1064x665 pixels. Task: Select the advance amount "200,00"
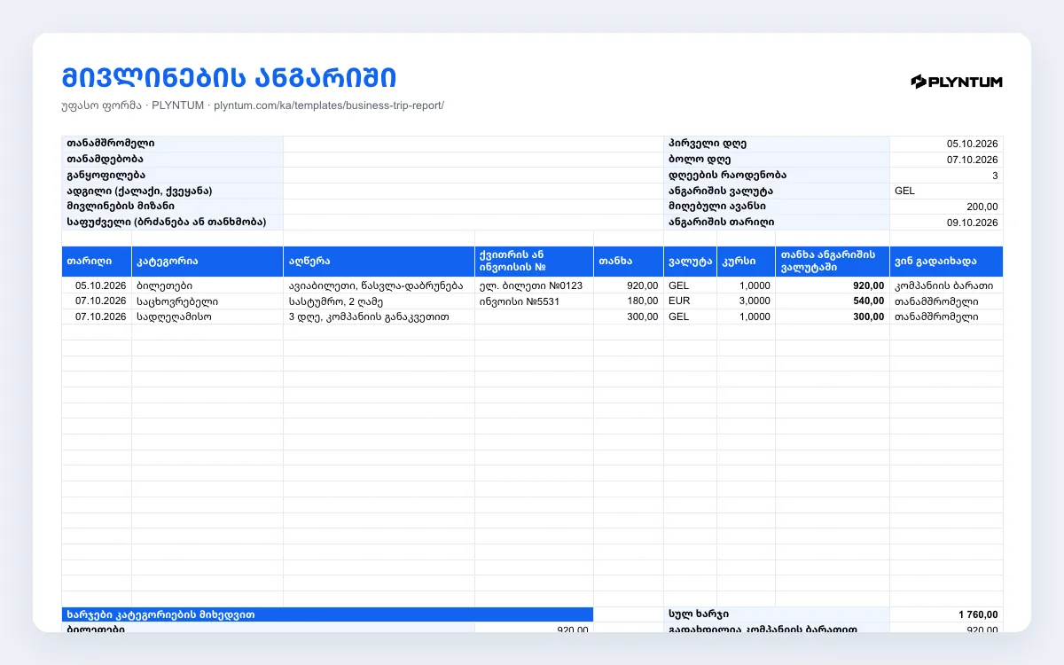pyautogui.click(x=946, y=206)
